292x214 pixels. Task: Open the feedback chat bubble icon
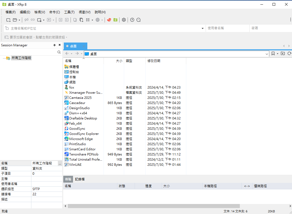[x=139, y=20]
